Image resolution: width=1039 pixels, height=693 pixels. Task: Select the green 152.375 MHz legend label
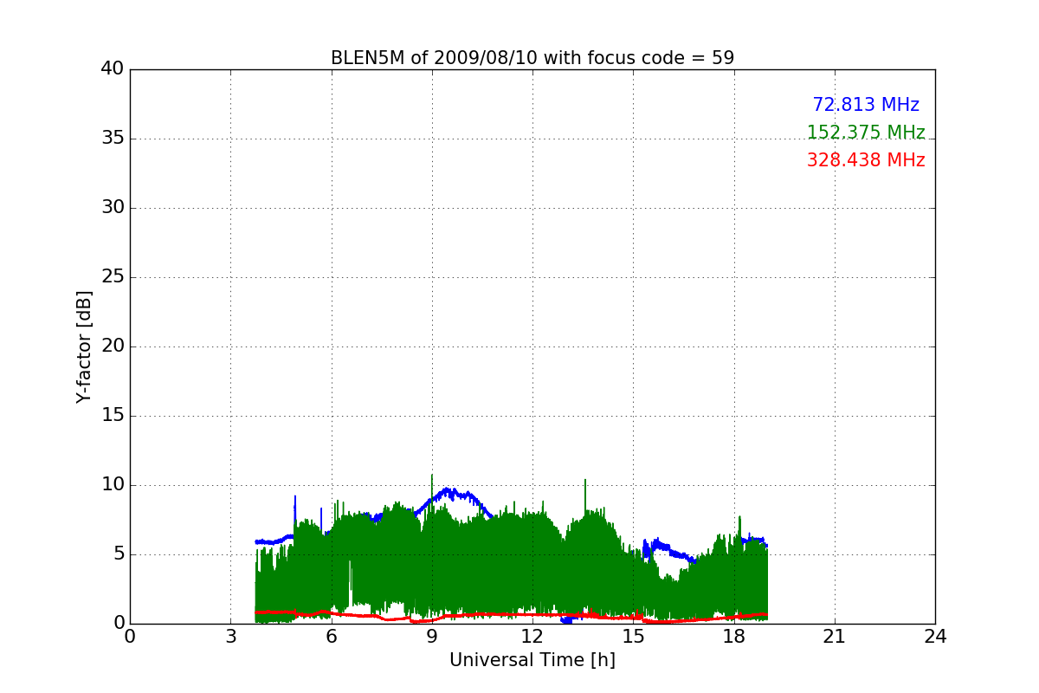pos(866,133)
